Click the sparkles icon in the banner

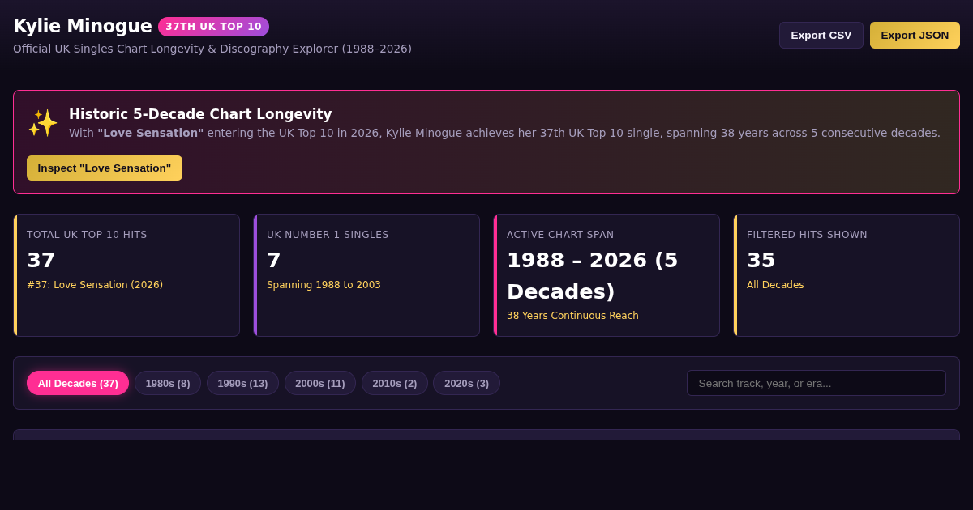[42, 123]
